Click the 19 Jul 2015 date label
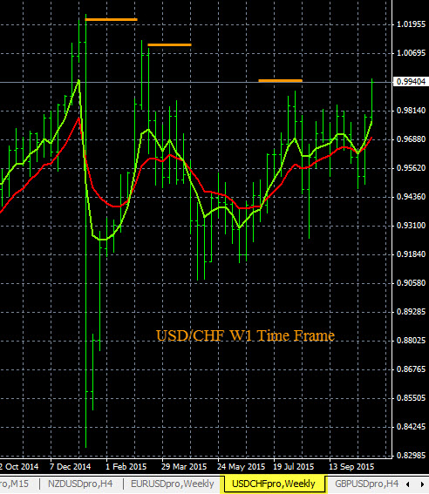The height and width of the screenshot is (494, 429). point(294,467)
